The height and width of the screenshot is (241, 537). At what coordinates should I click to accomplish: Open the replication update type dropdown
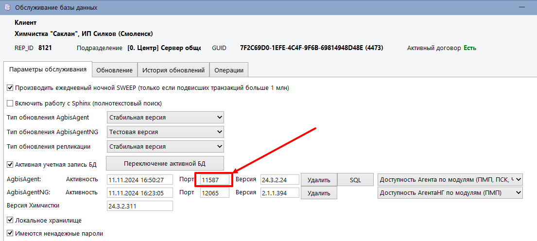[x=165, y=147]
